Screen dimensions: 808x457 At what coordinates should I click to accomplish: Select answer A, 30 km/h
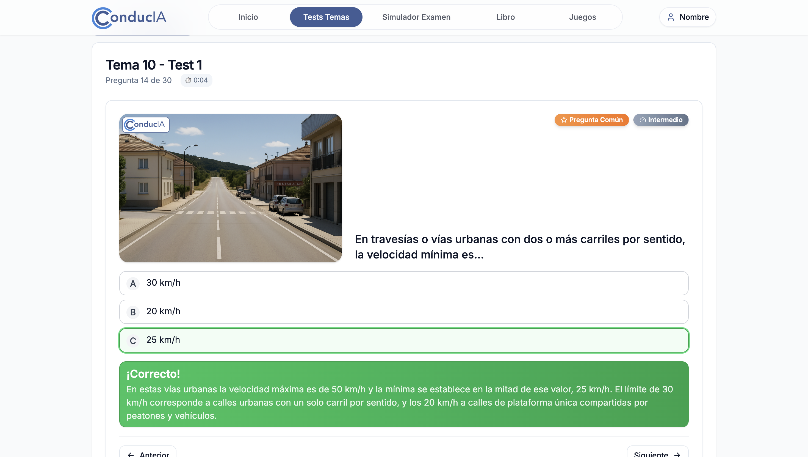point(403,283)
